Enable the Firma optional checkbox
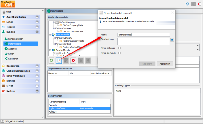 pyautogui.click(x=120, y=48)
